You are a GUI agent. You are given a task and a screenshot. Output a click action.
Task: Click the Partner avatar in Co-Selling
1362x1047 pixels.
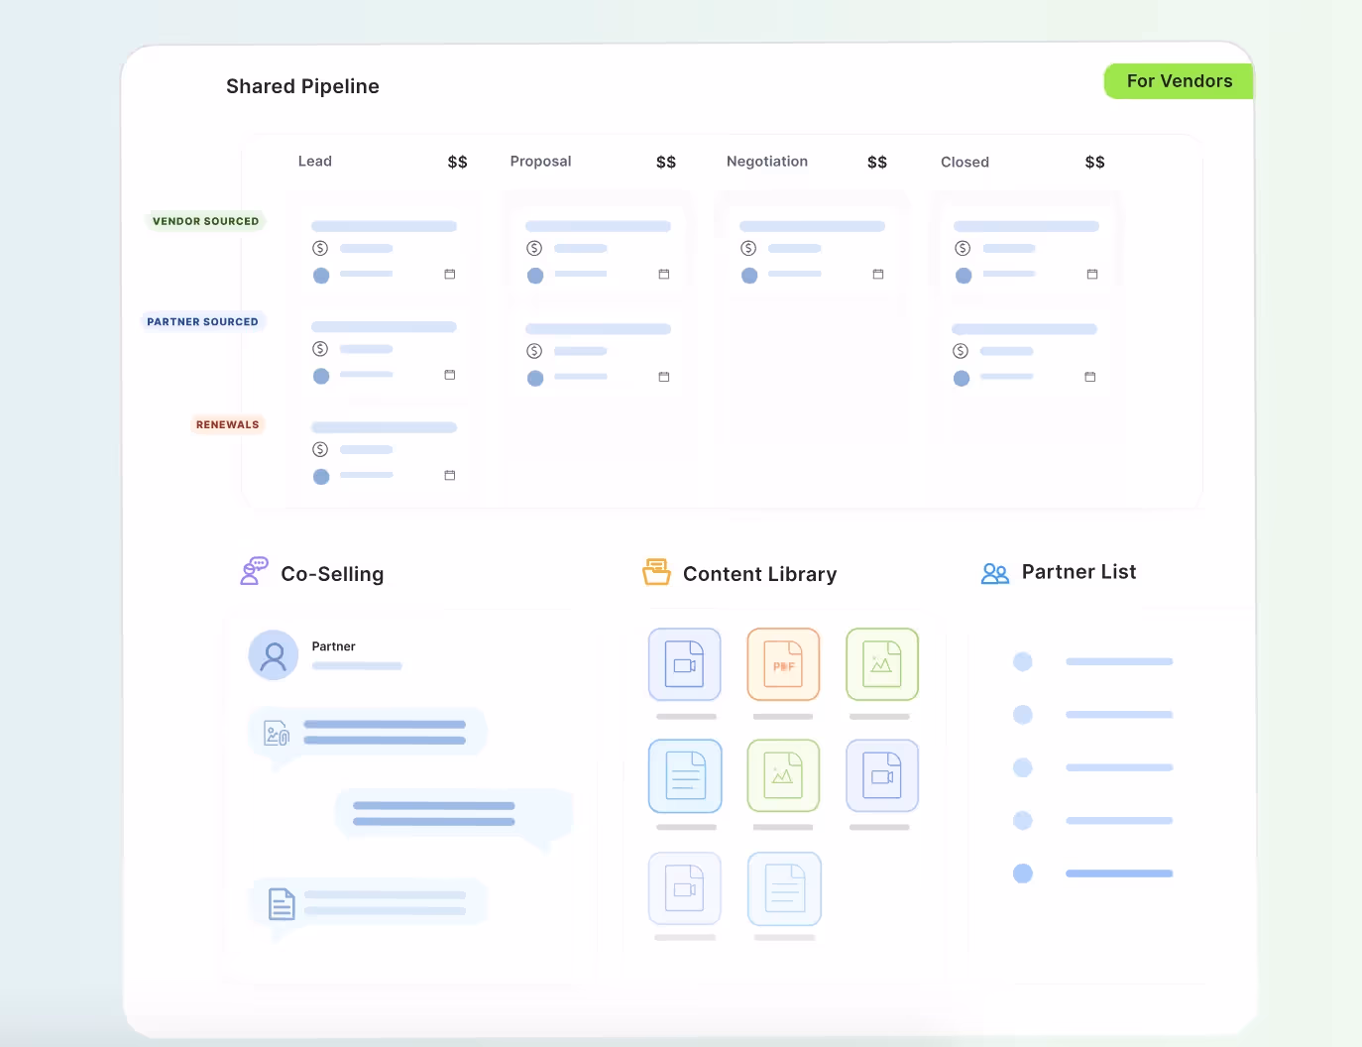[273, 654]
